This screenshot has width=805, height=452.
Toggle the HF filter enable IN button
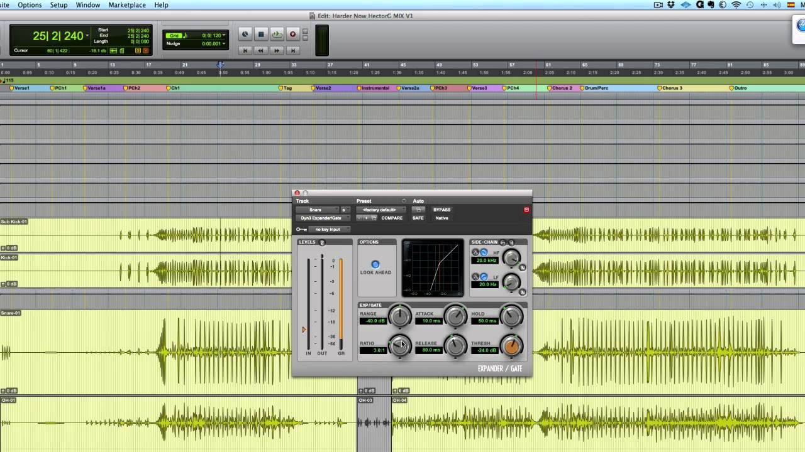coord(523,267)
